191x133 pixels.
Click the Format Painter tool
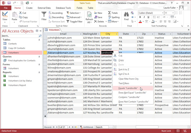click(28, 21)
